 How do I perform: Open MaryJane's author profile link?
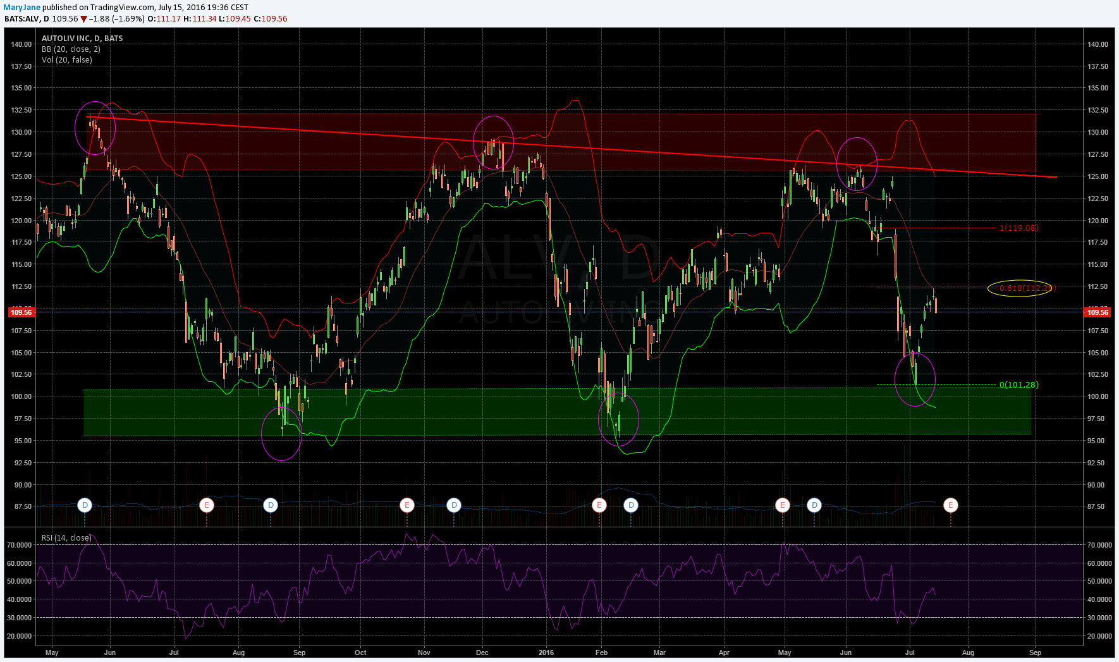[22, 8]
